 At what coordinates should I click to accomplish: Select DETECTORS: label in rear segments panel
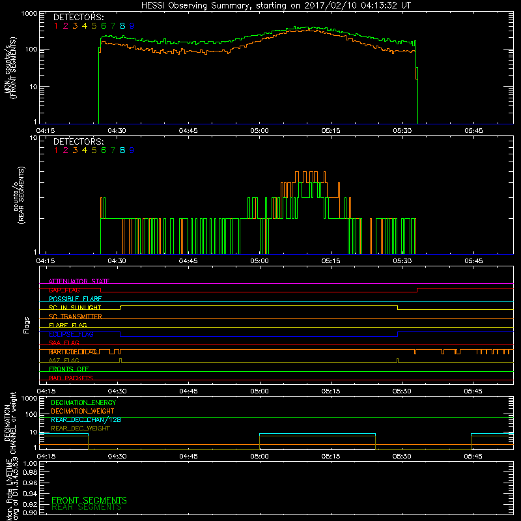click(78, 142)
